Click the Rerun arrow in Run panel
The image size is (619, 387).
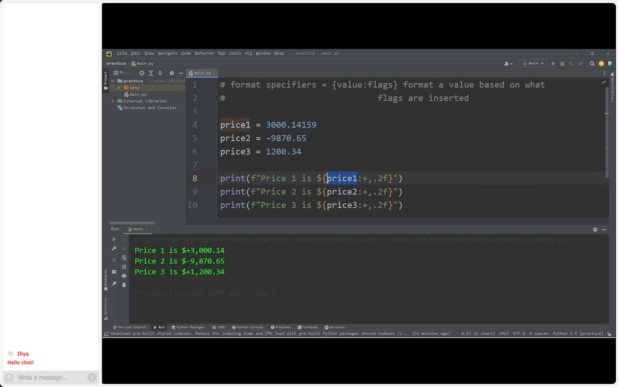pos(114,239)
